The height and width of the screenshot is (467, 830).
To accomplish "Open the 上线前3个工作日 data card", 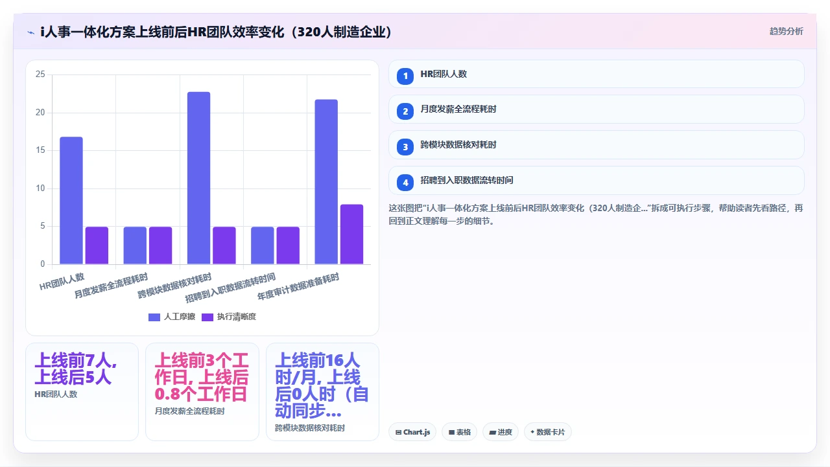I will click(202, 392).
